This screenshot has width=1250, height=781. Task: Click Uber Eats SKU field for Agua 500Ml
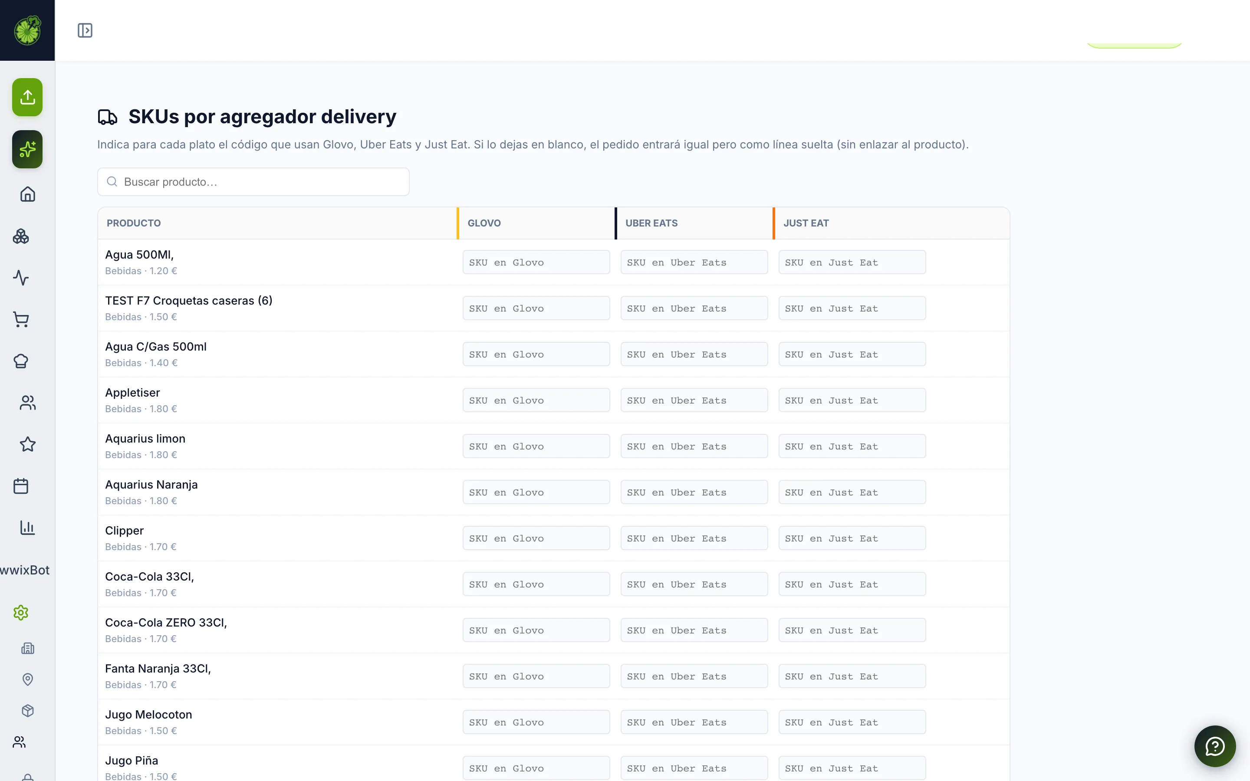tap(694, 263)
